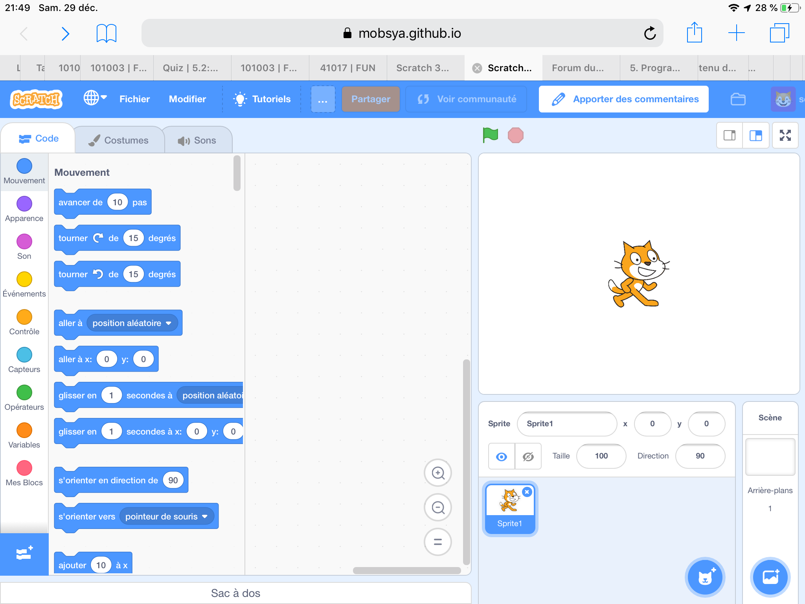
Task: Open Safari share sheet
Action: (694, 32)
